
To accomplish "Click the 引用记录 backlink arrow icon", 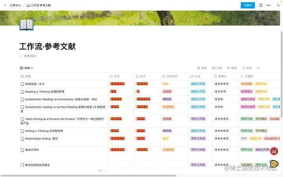I will [x=21, y=56].
